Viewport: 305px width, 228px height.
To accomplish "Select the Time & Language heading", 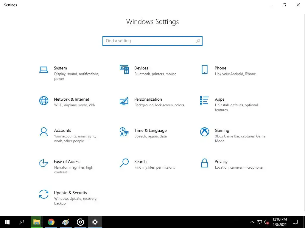I will point(150,131).
